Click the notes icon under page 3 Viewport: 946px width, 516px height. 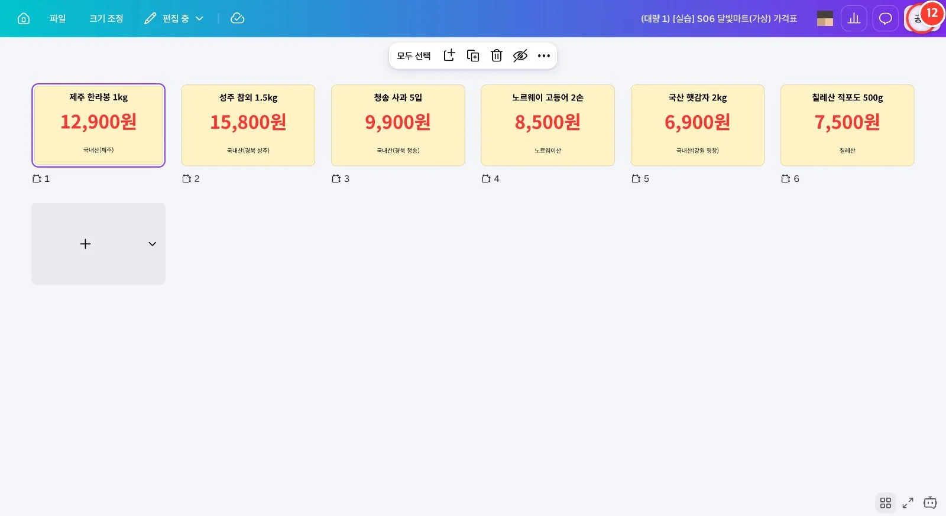point(336,178)
